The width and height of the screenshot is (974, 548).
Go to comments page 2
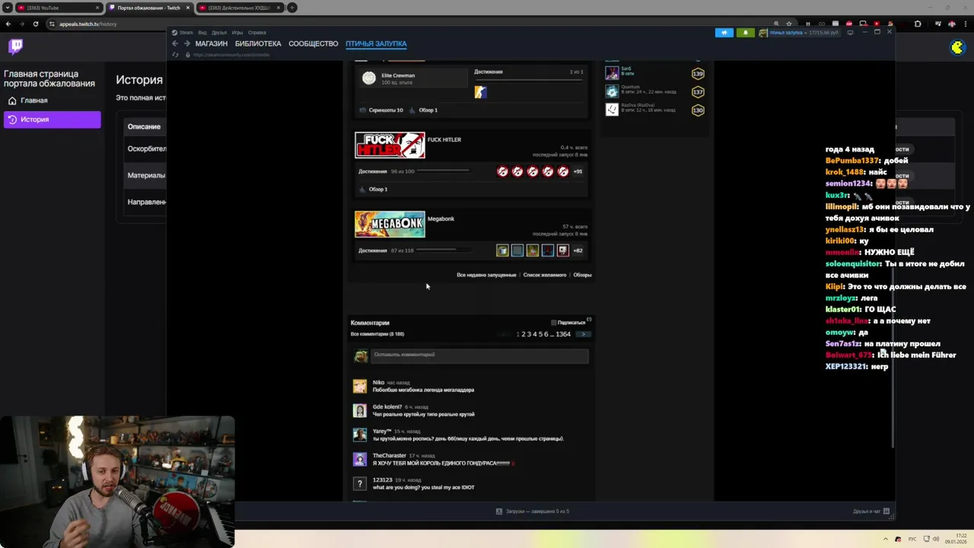coord(523,334)
